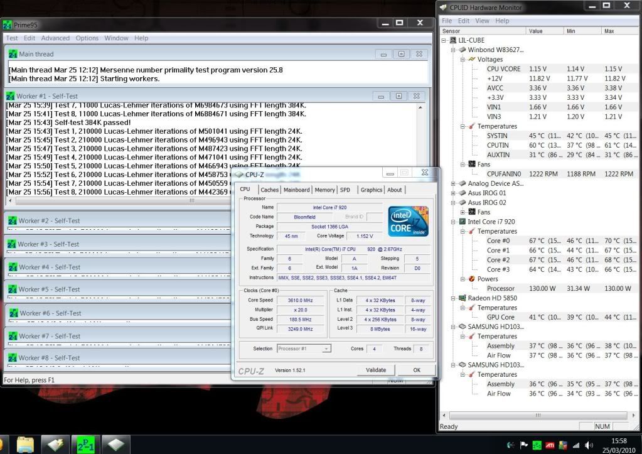Open the View menu in Hardware Monitor
This screenshot has width=642, height=454.
coord(482,21)
